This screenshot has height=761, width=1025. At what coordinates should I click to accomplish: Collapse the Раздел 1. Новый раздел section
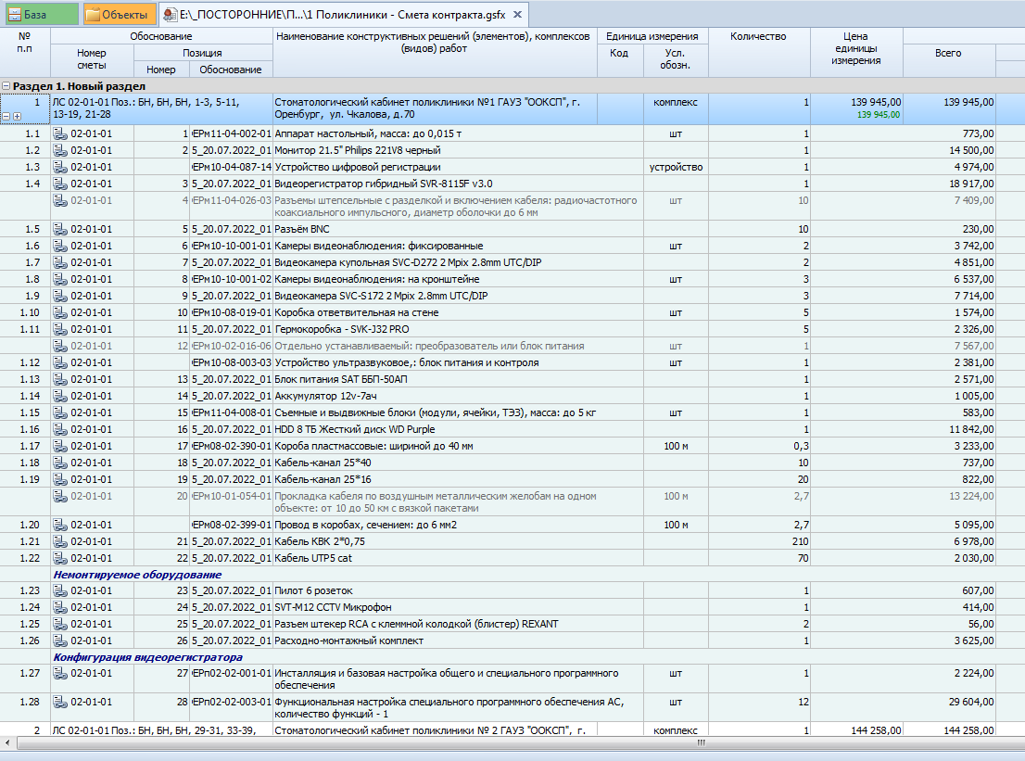pyautogui.click(x=6, y=85)
